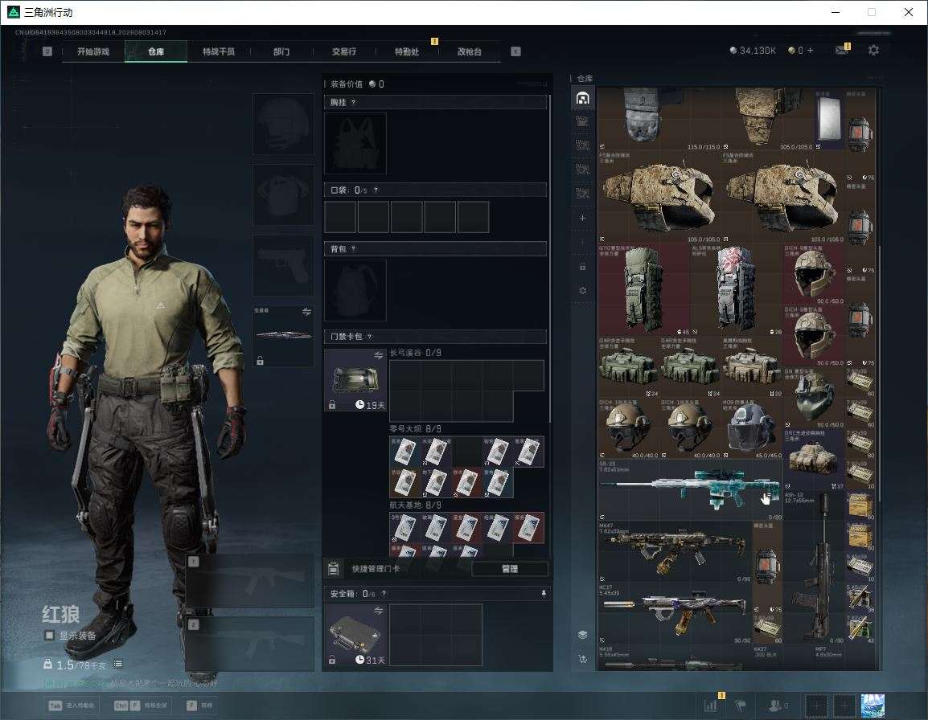The width and height of the screenshot is (928, 720).
Task: Select the SR-25 sniper rifle
Action: click(691, 490)
